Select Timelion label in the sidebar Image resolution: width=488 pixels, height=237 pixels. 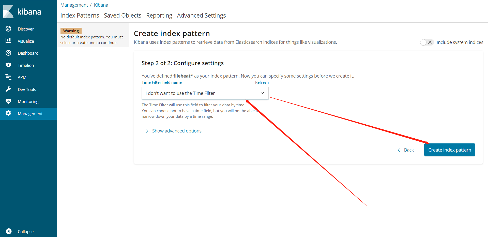pos(26,65)
